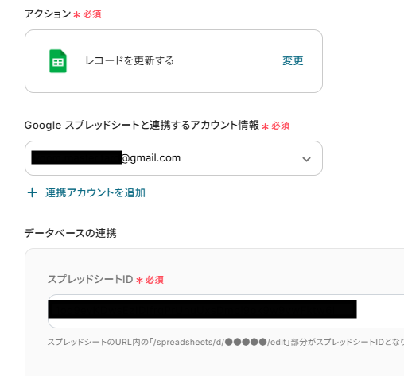Click the スプレッドシートID label
This screenshot has height=376, width=404.
[x=90, y=279]
